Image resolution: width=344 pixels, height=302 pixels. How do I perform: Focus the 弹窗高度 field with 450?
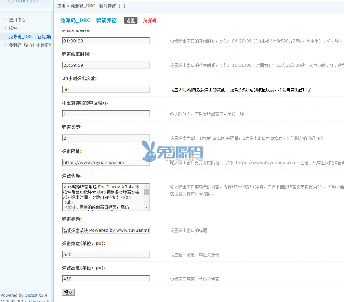pyautogui.click(x=106, y=279)
